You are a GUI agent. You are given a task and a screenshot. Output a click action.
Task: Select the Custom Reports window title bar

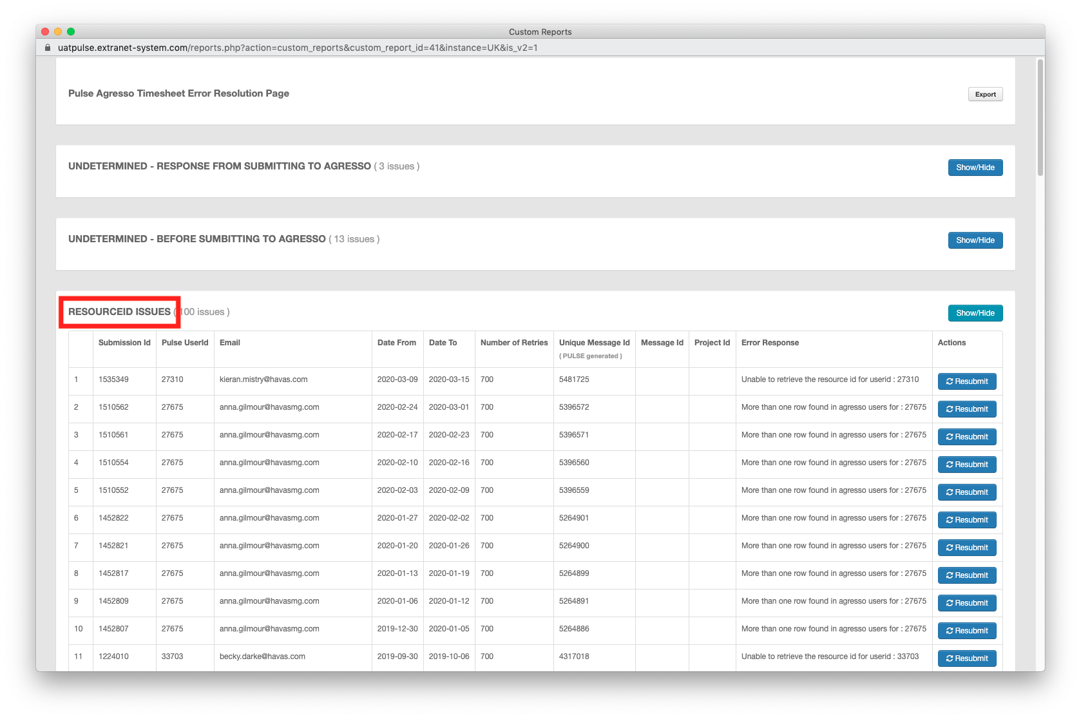click(x=540, y=32)
